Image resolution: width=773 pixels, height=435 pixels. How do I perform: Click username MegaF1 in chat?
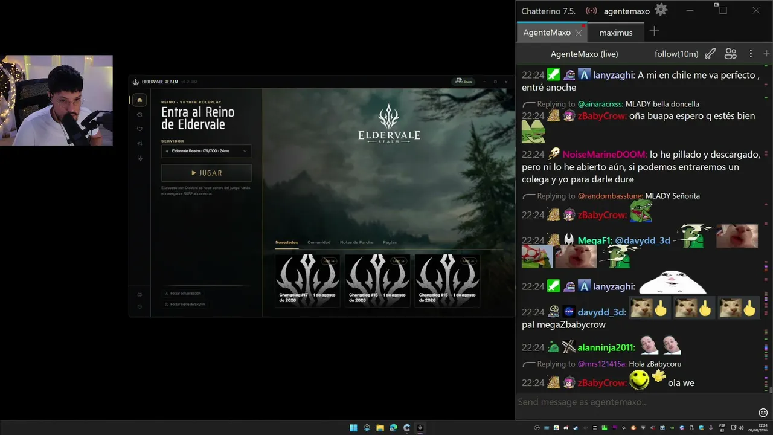[594, 240]
